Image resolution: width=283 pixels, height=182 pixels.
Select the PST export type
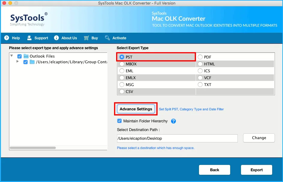[122, 57]
